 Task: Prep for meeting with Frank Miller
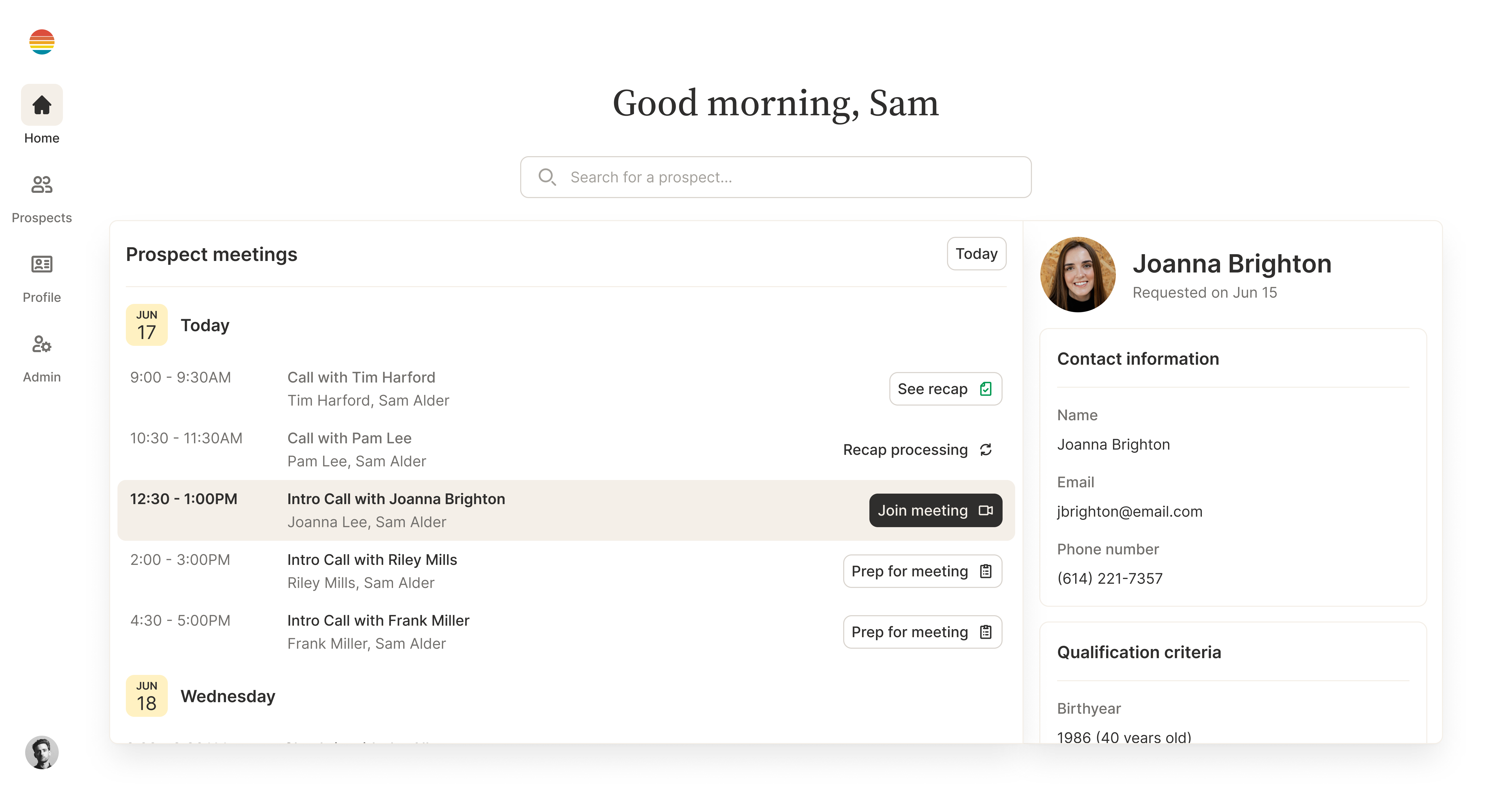point(922,632)
